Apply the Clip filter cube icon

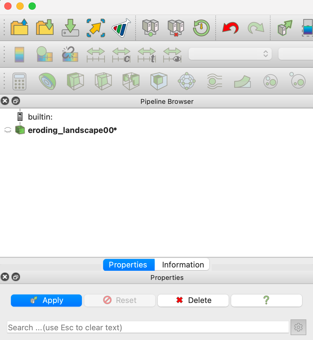pos(75,81)
